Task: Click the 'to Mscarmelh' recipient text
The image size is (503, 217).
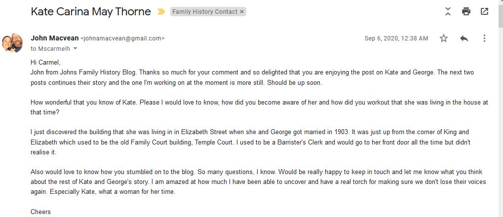Action: 50,49
